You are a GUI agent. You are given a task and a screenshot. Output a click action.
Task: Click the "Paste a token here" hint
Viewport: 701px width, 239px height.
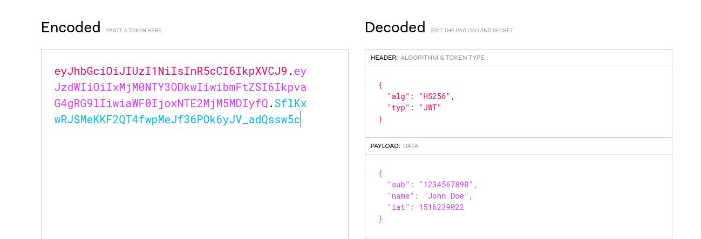click(134, 31)
